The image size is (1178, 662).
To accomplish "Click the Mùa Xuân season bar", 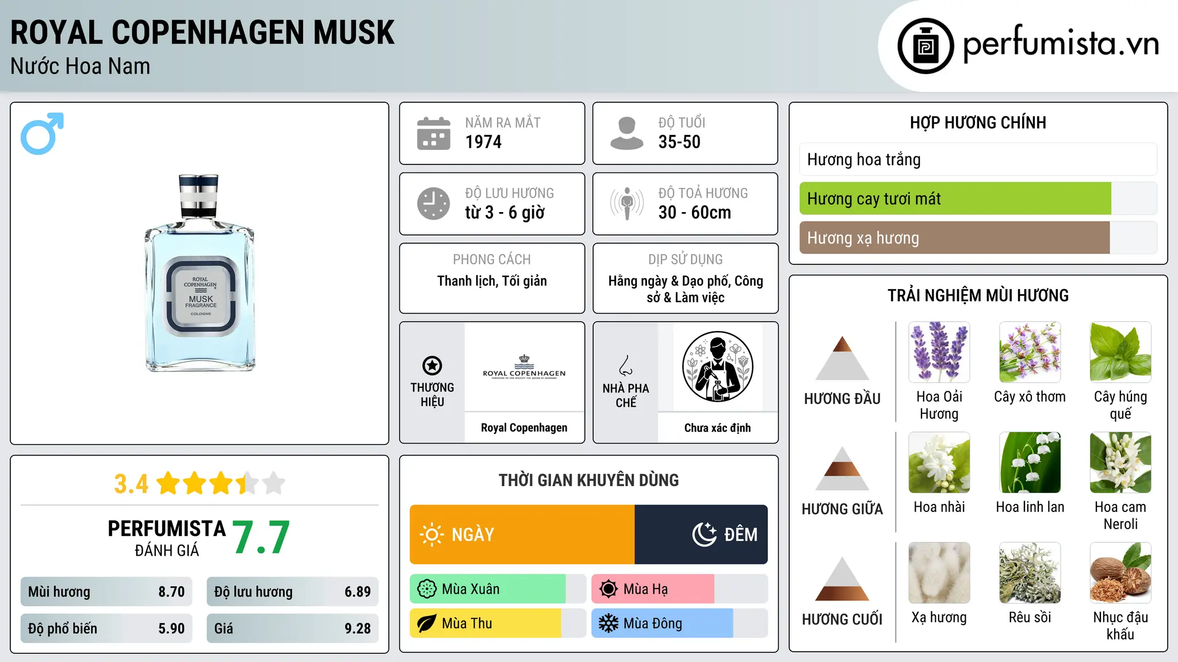I will 498,589.
